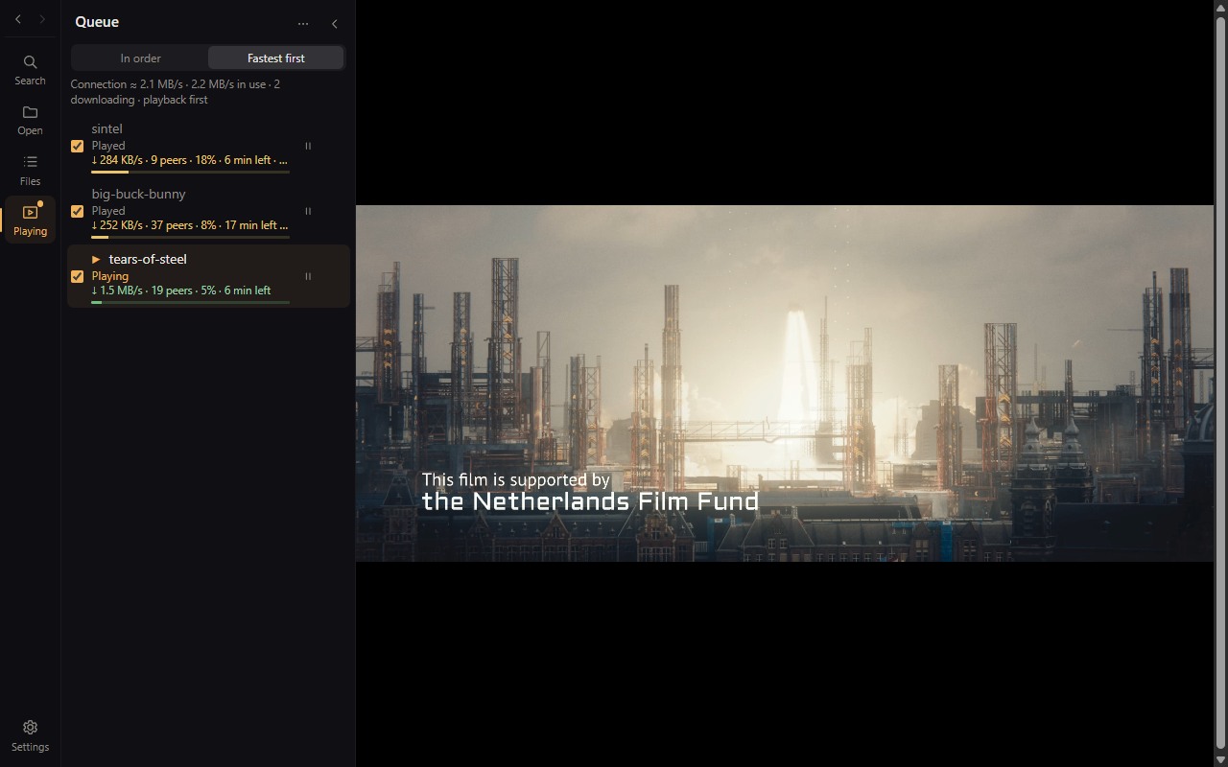
Task: Click the tears-of-steel progress bar
Action: coord(191,302)
